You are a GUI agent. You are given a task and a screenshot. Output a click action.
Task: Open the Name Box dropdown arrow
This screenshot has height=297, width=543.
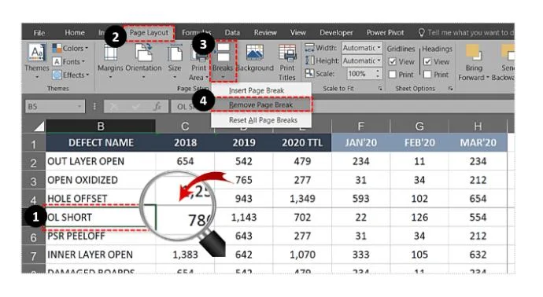point(80,107)
